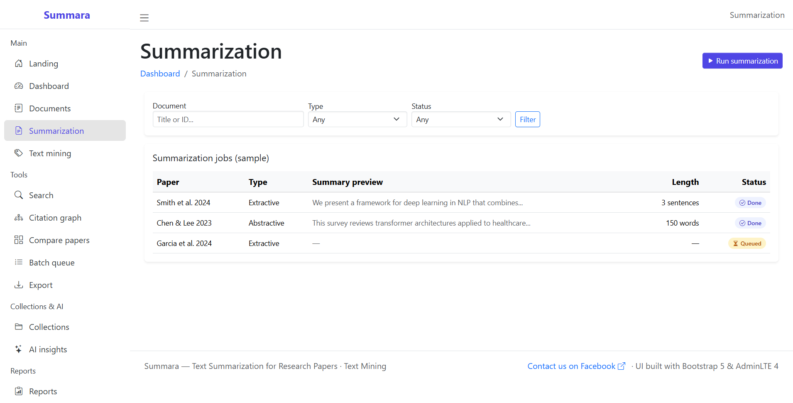
Task: Click the Run summarization button
Action: point(742,61)
